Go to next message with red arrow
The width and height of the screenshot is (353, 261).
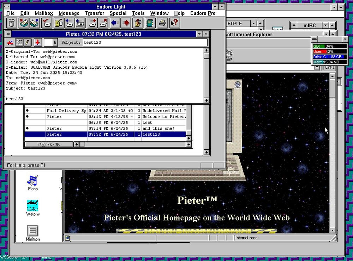point(126,23)
